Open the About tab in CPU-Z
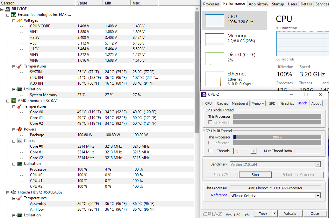The height and width of the screenshot is (218, 329). (x=316, y=103)
